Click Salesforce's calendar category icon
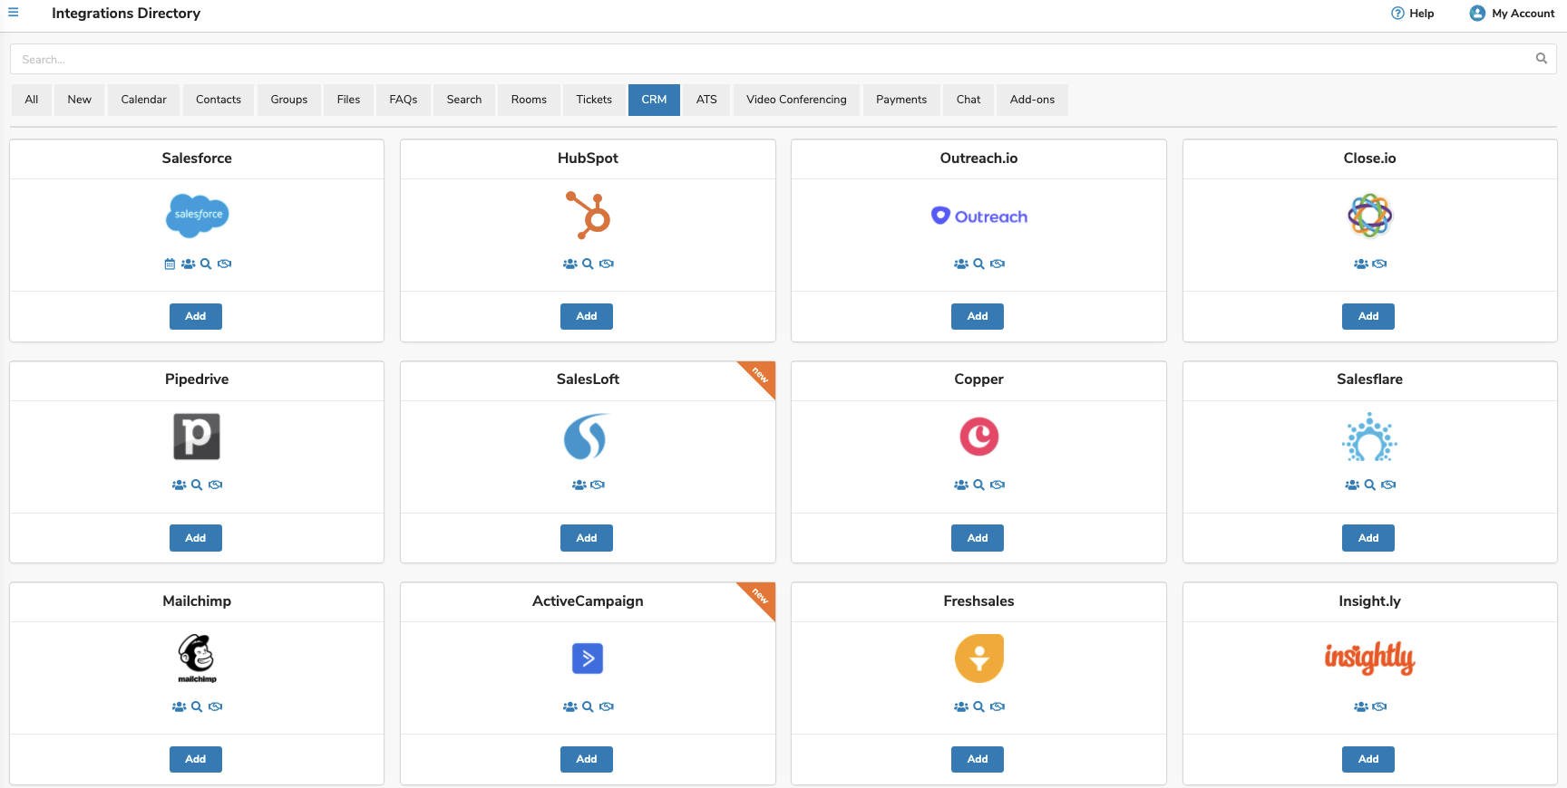This screenshot has height=788, width=1567. [170, 264]
